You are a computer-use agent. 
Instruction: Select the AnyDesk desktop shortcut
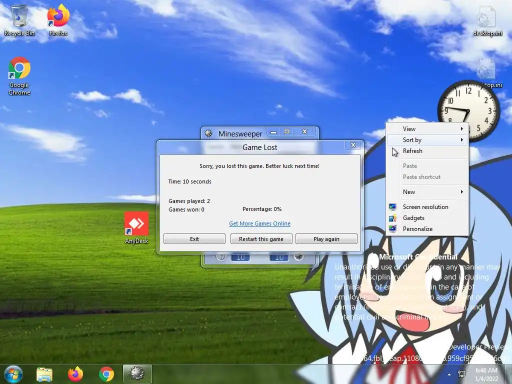point(136,228)
